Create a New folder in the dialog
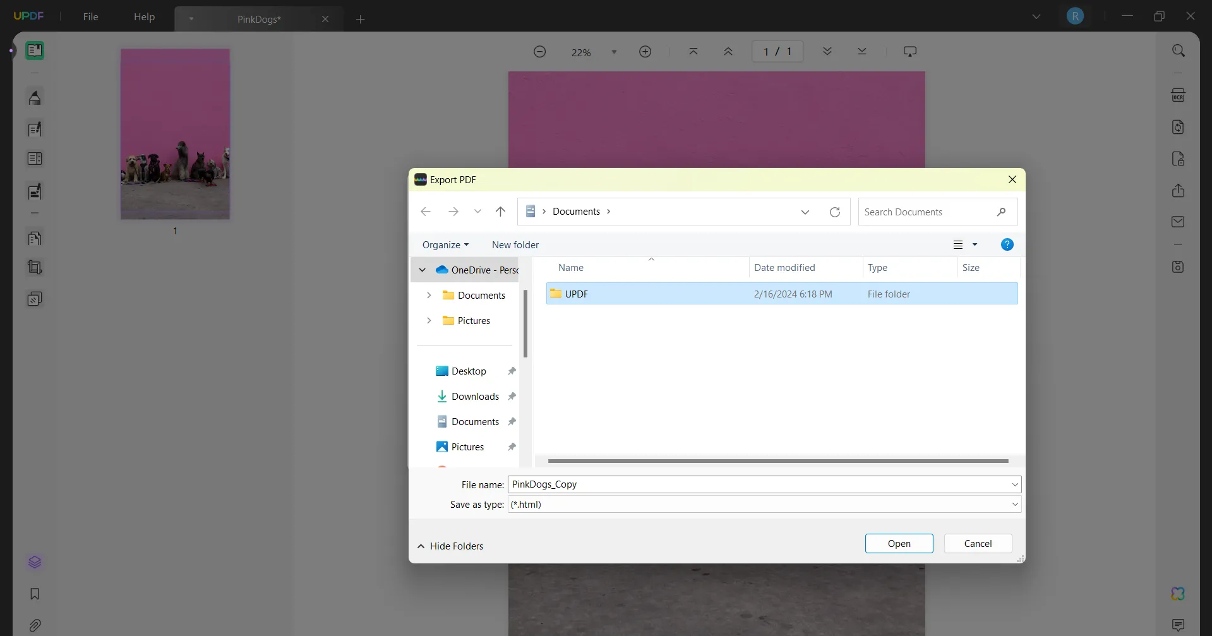 pyautogui.click(x=515, y=244)
